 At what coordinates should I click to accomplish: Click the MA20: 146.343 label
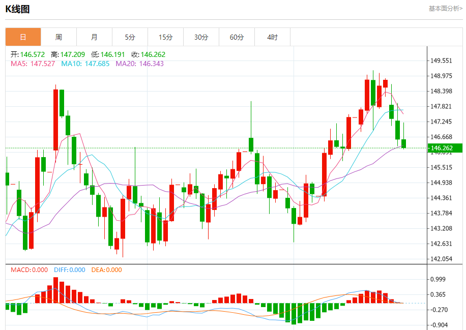click(x=140, y=64)
